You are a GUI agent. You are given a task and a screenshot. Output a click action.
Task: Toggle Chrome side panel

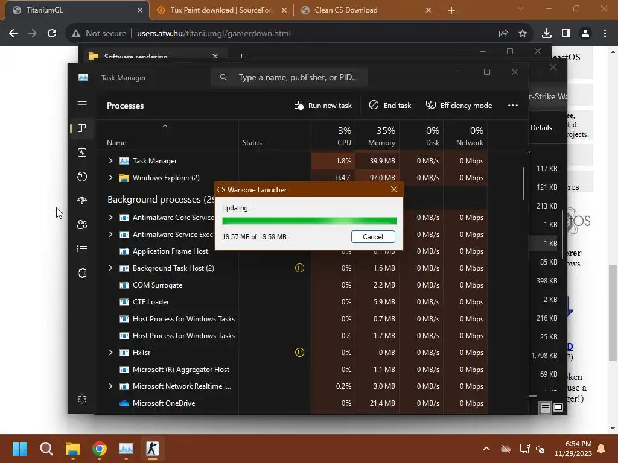566,34
